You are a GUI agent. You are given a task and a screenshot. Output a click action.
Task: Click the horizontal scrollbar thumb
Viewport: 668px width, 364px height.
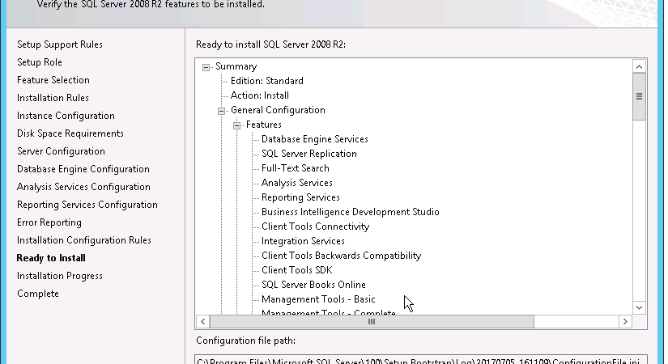(372, 322)
